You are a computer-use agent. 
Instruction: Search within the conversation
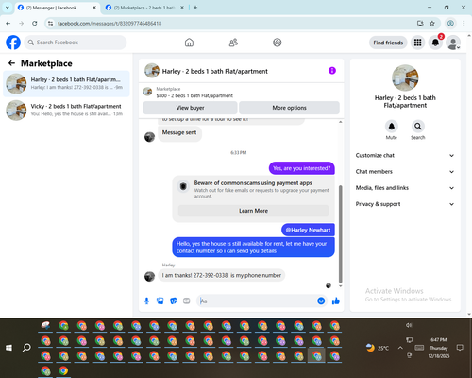418,127
